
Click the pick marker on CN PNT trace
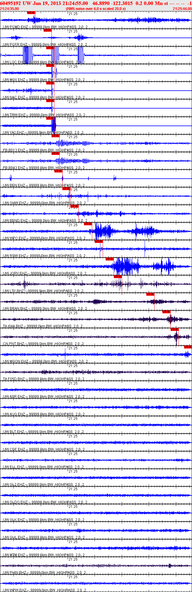coord(175,329)
